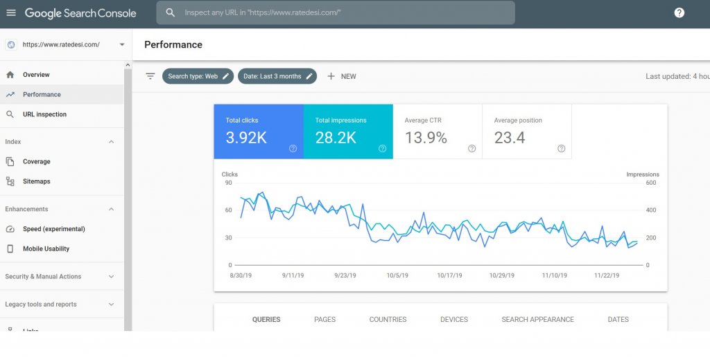Open the help question mark icon
Screen dimensions: 710x360
click(x=679, y=12)
